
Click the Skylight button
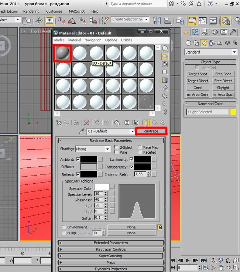coord(223,88)
